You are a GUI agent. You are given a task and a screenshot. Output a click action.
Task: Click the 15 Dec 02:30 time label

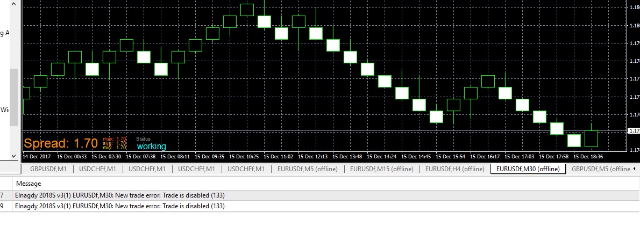tap(106, 156)
